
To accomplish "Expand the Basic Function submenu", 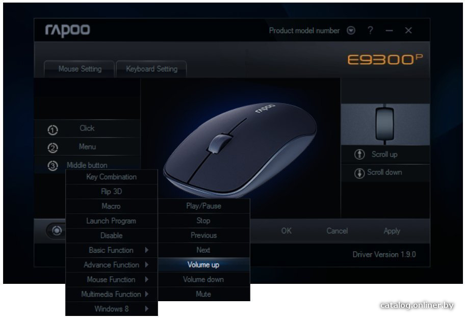I will click(112, 250).
